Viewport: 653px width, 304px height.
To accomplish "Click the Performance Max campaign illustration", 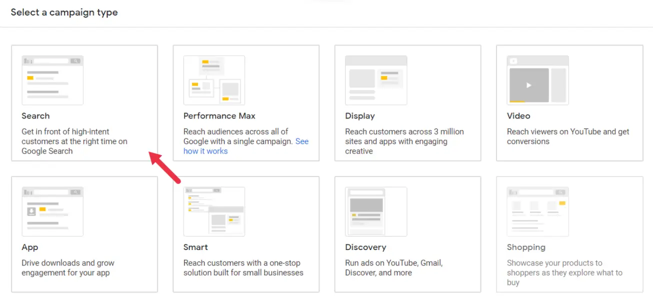I will (214, 80).
